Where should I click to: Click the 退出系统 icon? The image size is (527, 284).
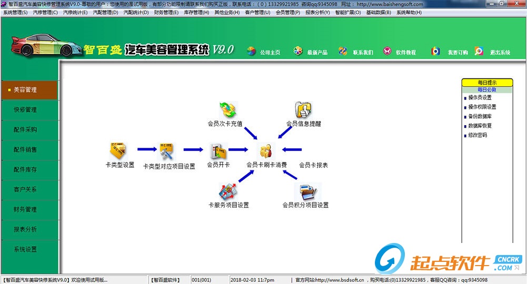(479, 51)
